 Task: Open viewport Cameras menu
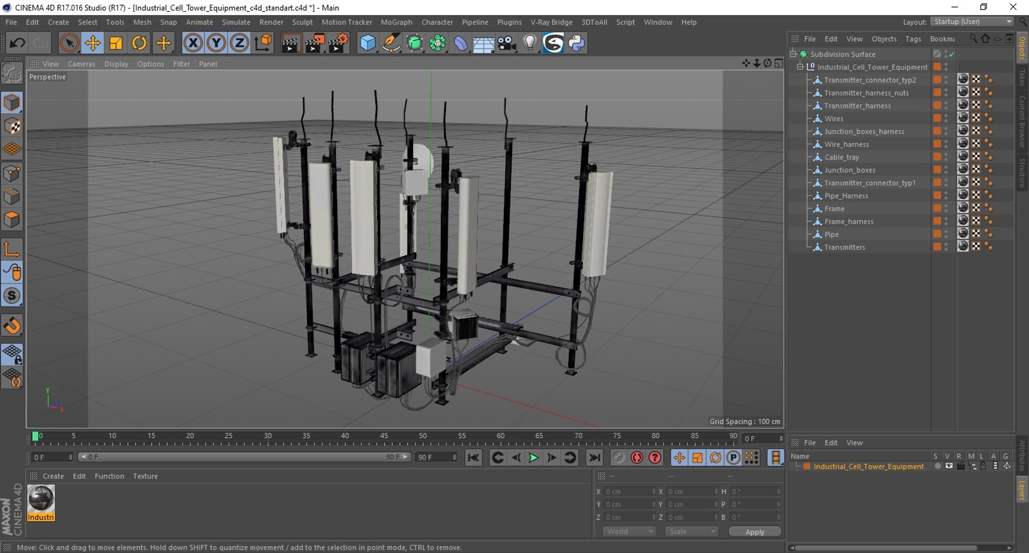tap(81, 64)
